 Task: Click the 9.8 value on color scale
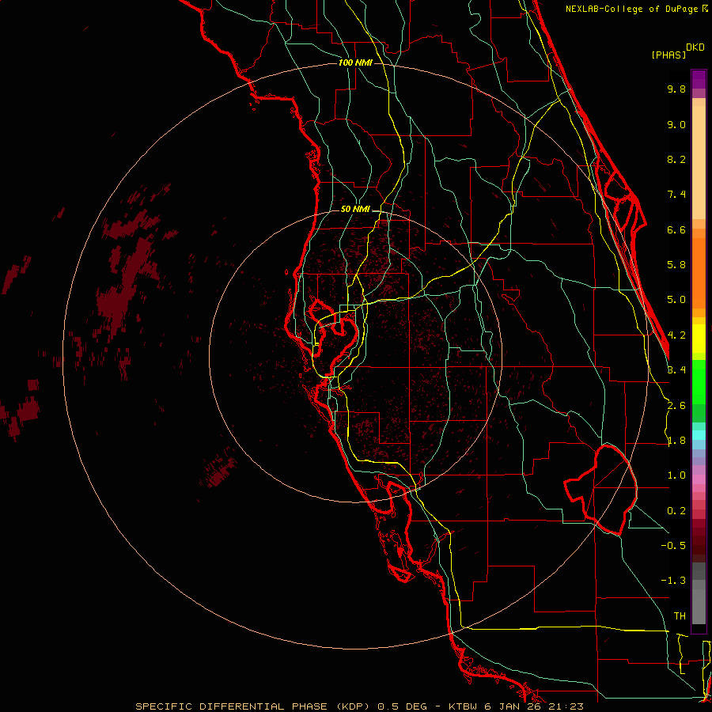676,89
